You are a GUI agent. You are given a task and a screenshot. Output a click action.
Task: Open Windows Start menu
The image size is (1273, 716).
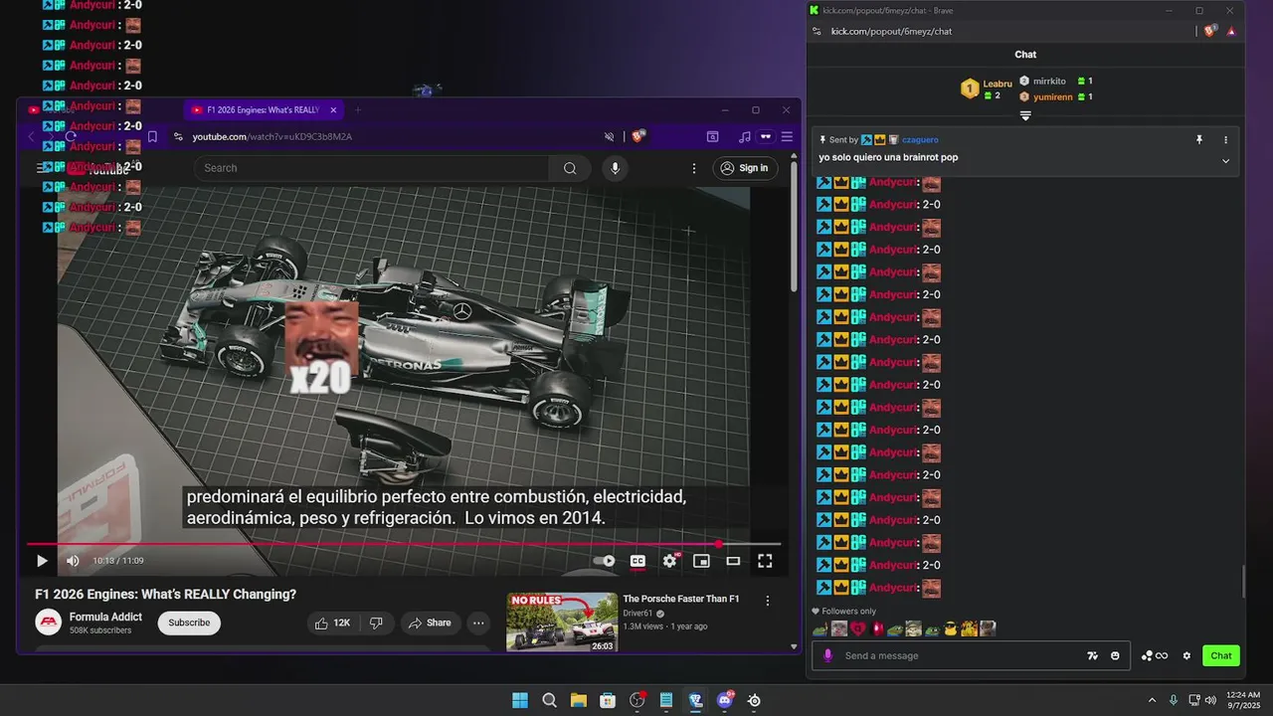520,701
